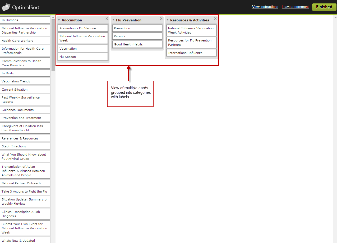The height and width of the screenshot is (243, 337).
Task: Select the Vaccination Trends card
Action: (x=25, y=81)
